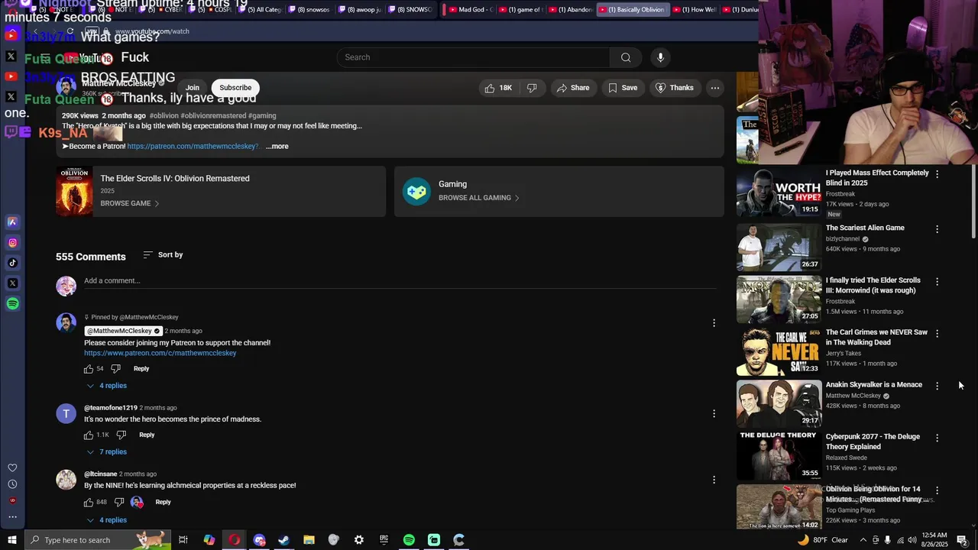Open menu for Mass Effect video
The image size is (978, 550).
tap(937, 174)
